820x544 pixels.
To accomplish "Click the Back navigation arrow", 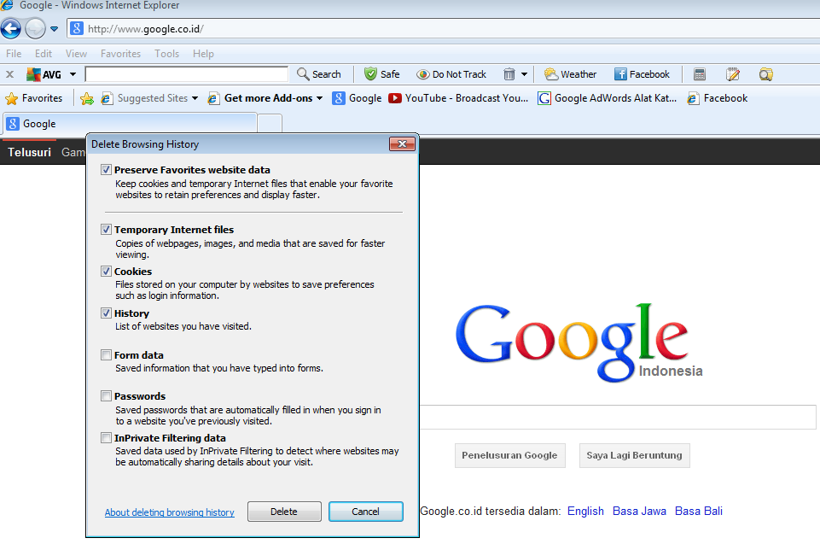I will [10, 28].
